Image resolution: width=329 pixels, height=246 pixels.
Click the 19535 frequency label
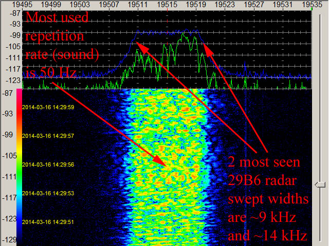click(x=312, y=5)
